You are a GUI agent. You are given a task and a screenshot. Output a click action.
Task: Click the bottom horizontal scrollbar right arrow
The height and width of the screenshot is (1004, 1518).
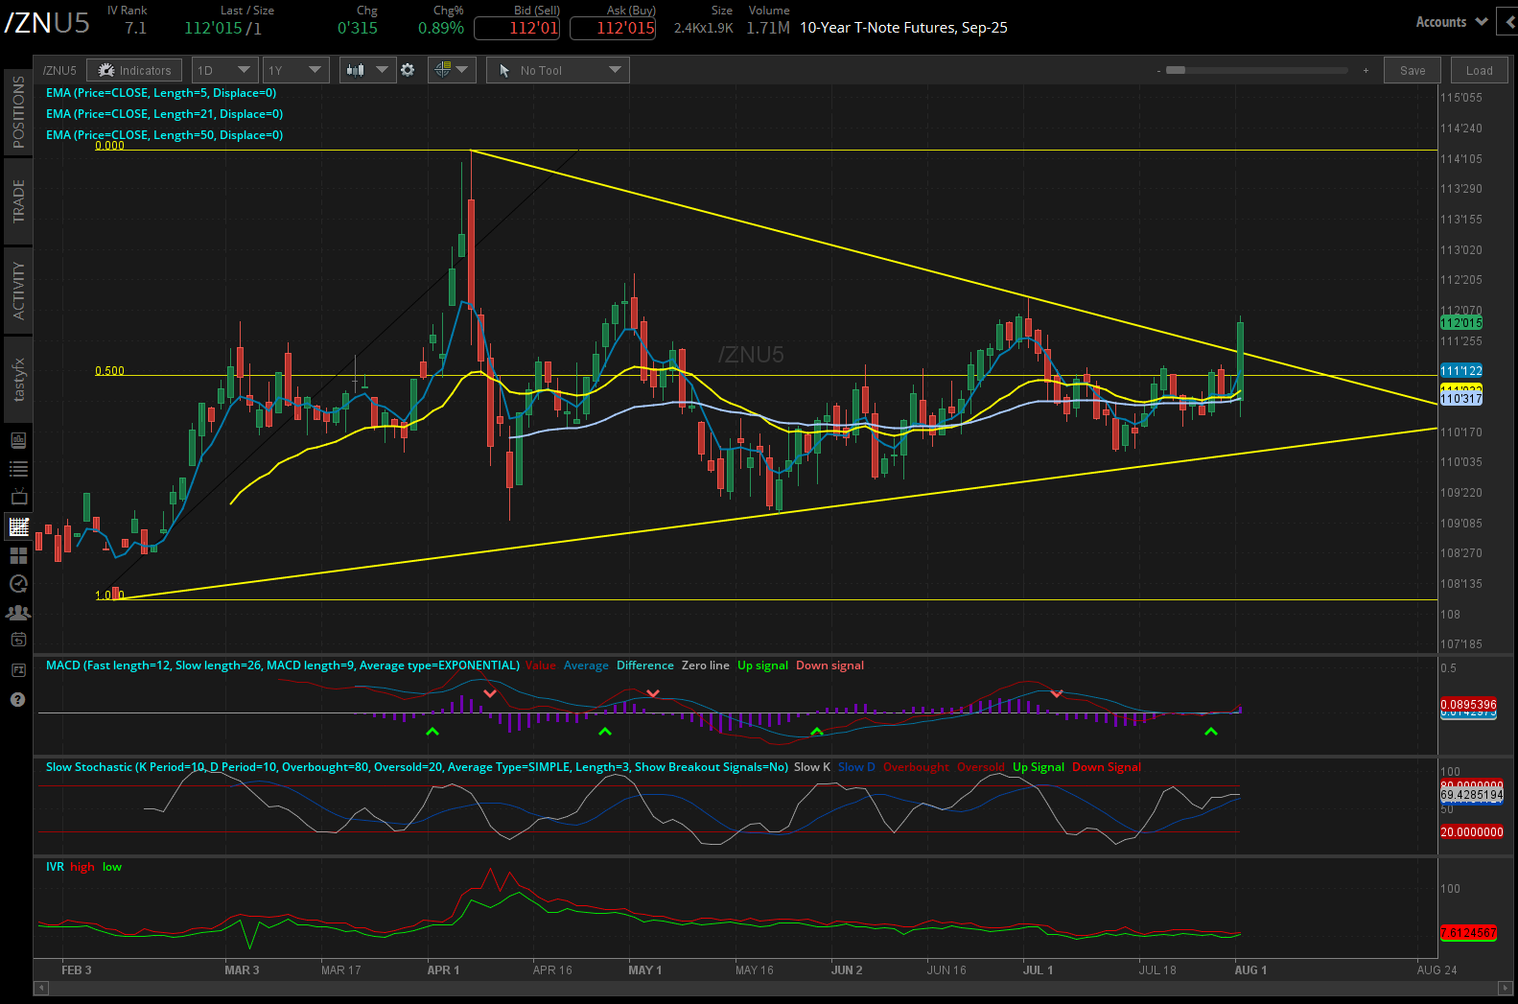(x=1506, y=988)
